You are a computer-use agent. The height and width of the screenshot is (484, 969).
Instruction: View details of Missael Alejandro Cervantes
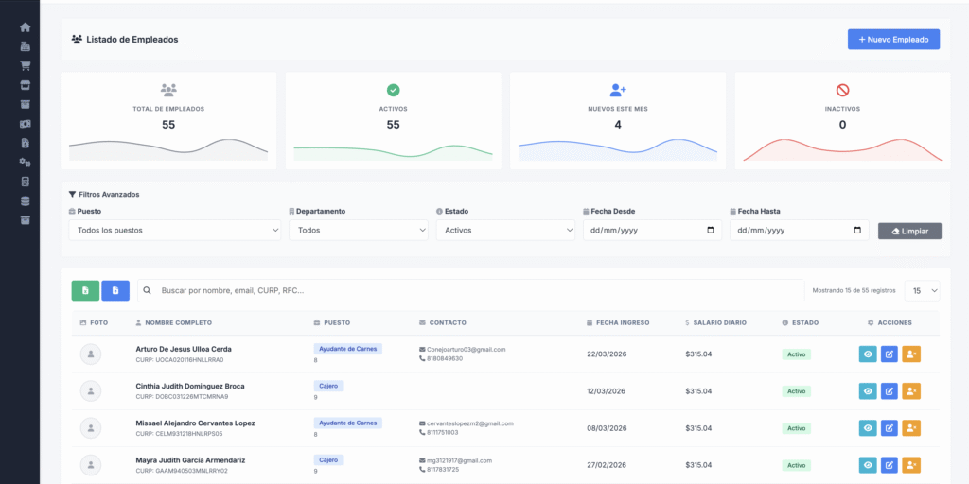(867, 428)
